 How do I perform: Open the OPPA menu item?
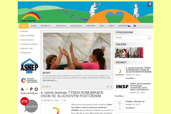click(102, 26)
